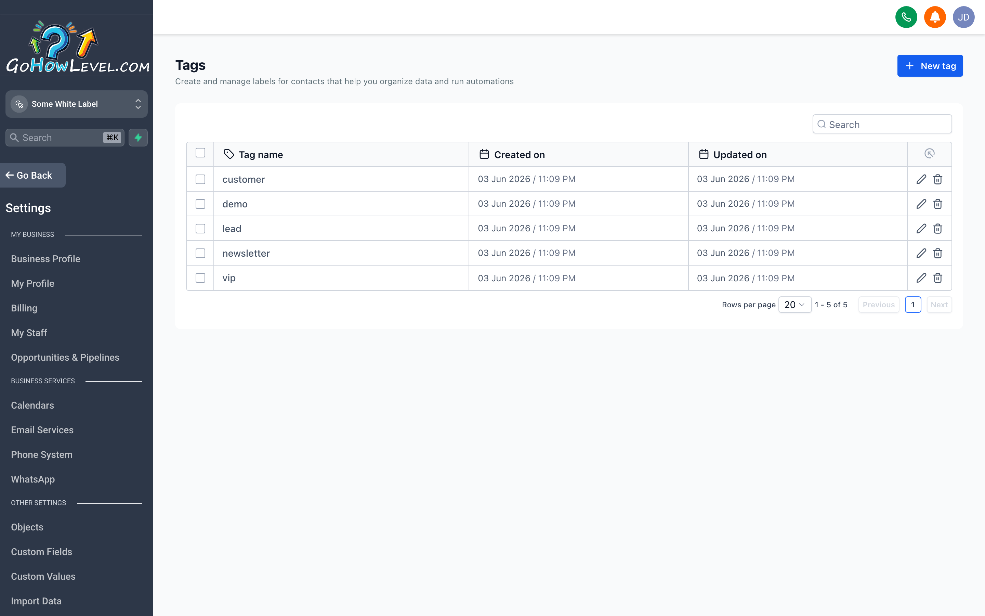Go to Billing settings
This screenshot has height=616, width=985.
[x=24, y=308]
